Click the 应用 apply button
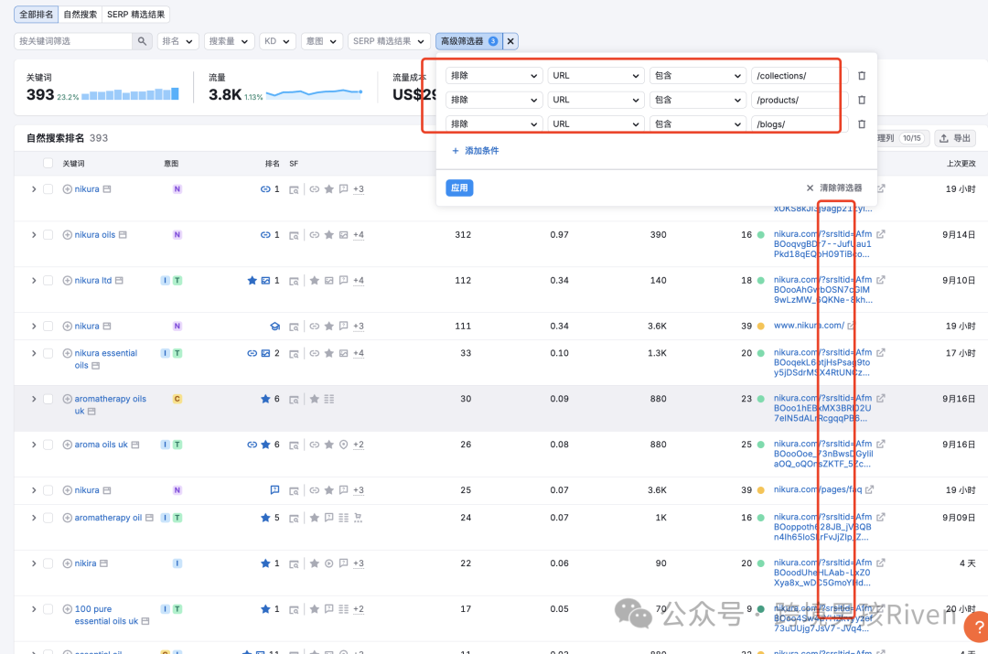Screen dimensions: 988x654 click(459, 188)
